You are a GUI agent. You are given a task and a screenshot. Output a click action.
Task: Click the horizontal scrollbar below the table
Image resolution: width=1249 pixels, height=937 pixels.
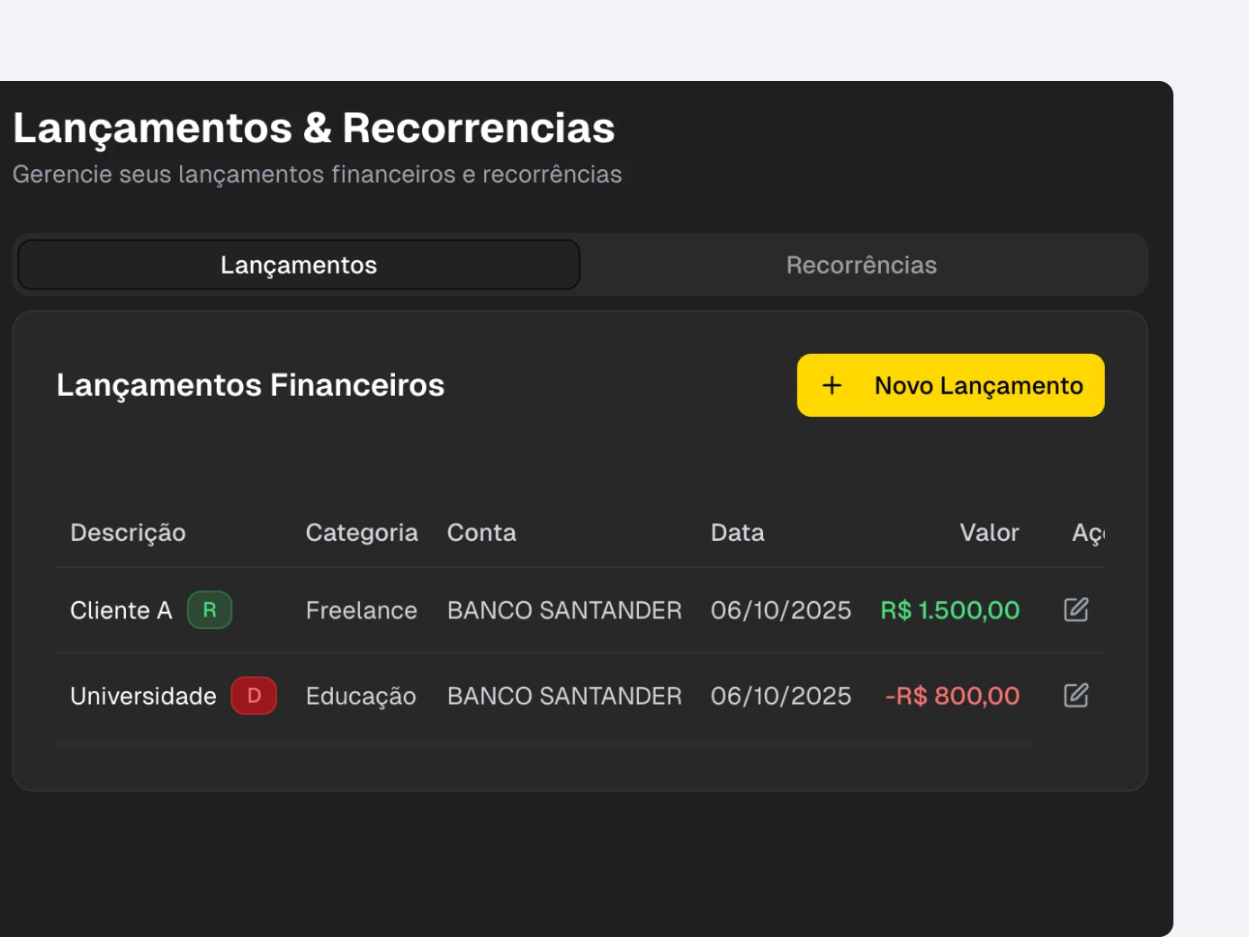pyautogui.click(x=544, y=742)
